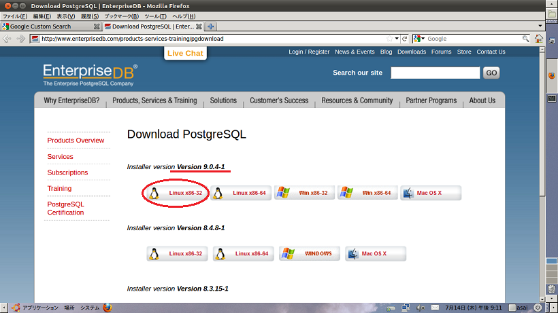The image size is (558, 313).
Task: Open the ツール(T) menu
Action: click(x=155, y=16)
